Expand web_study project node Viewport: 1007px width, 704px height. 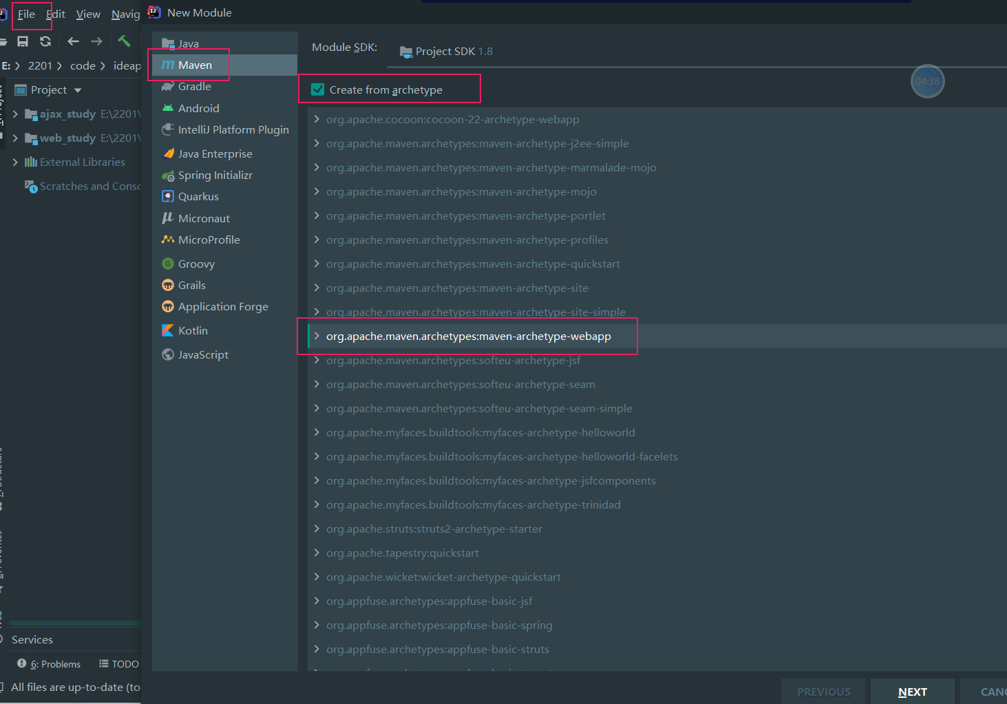(x=15, y=138)
